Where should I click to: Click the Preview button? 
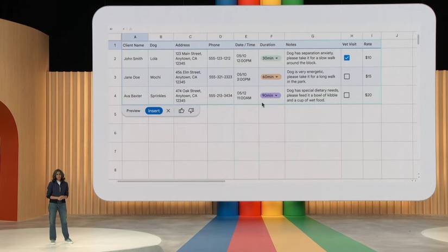pos(133,111)
